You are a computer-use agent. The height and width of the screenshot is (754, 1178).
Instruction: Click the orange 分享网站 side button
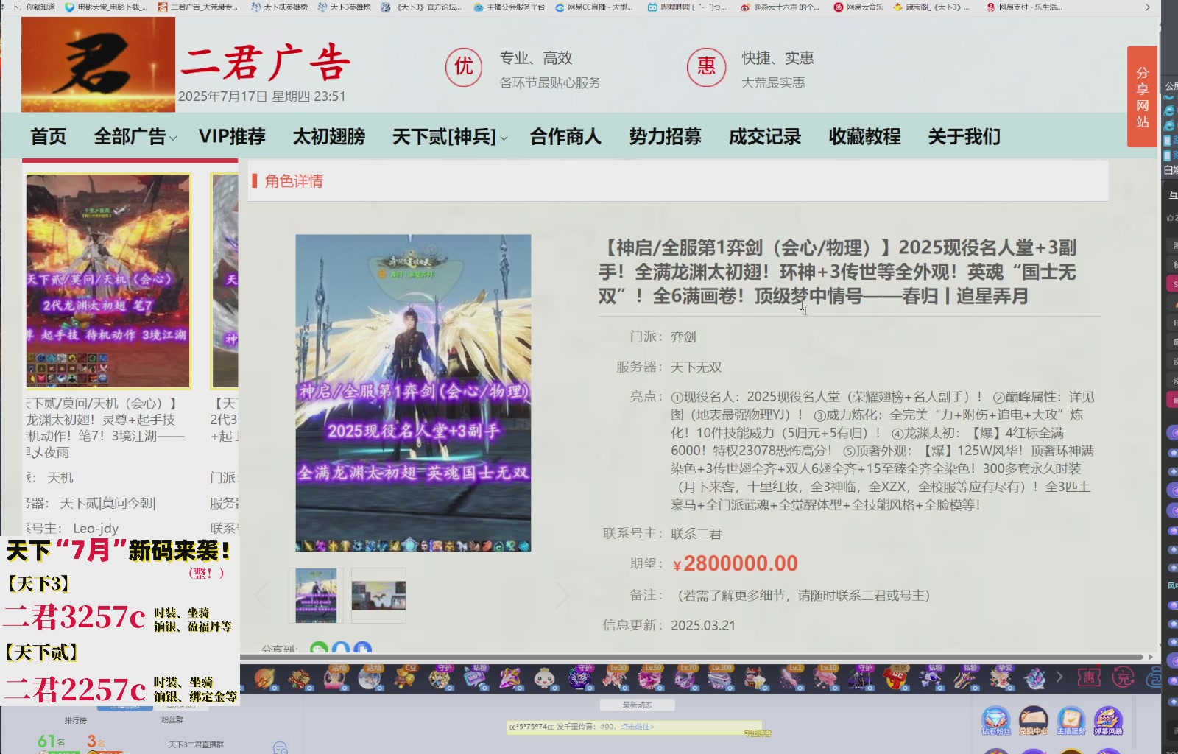pyautogui.click(x=1142, y=96)
